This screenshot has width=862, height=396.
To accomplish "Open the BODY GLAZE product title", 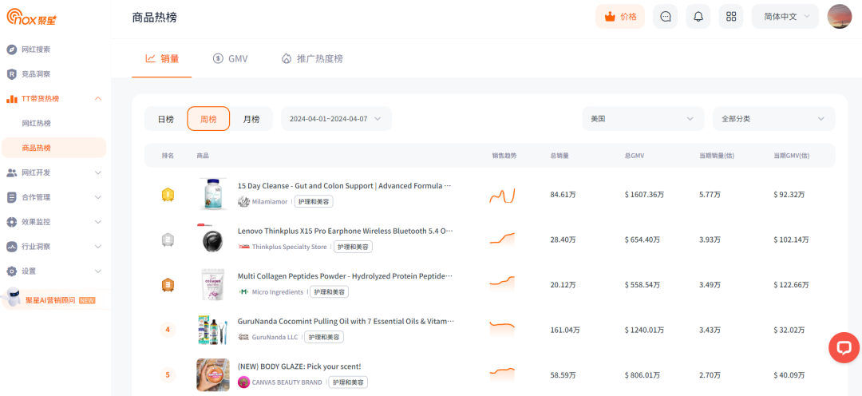I will tap(299, 366).
